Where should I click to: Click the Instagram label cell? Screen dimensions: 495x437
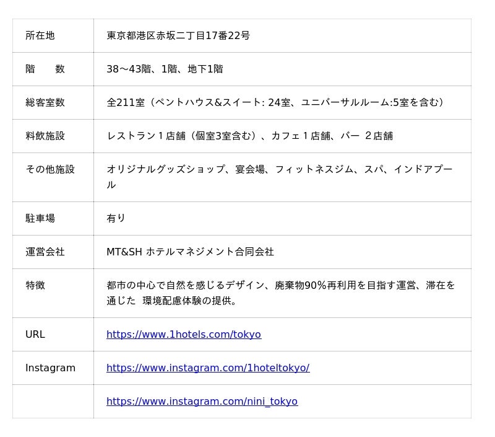50,368
